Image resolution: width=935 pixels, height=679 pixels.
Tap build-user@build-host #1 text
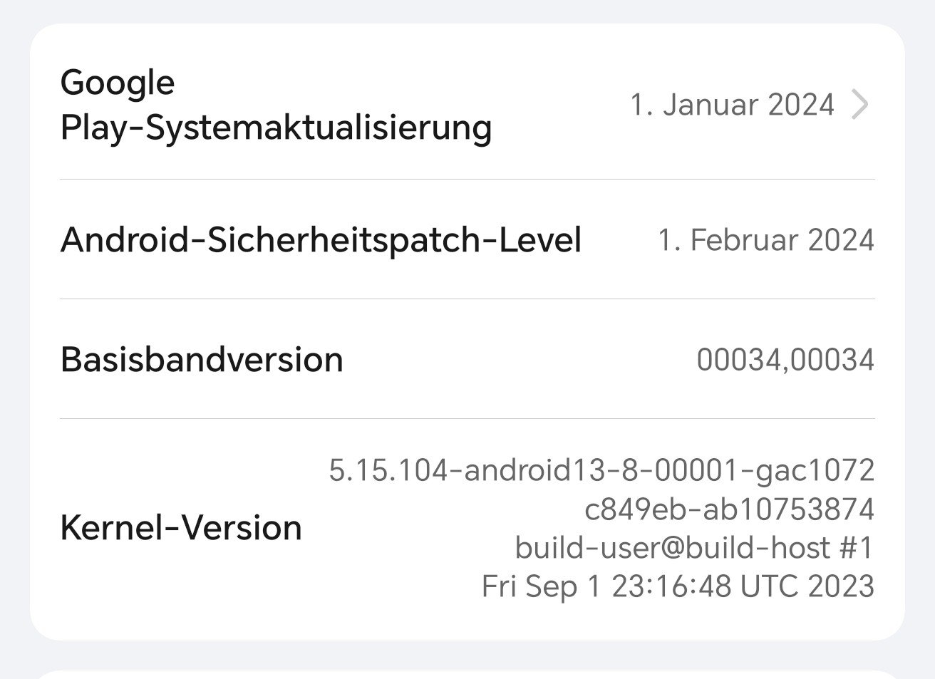(x=693, y=547)
